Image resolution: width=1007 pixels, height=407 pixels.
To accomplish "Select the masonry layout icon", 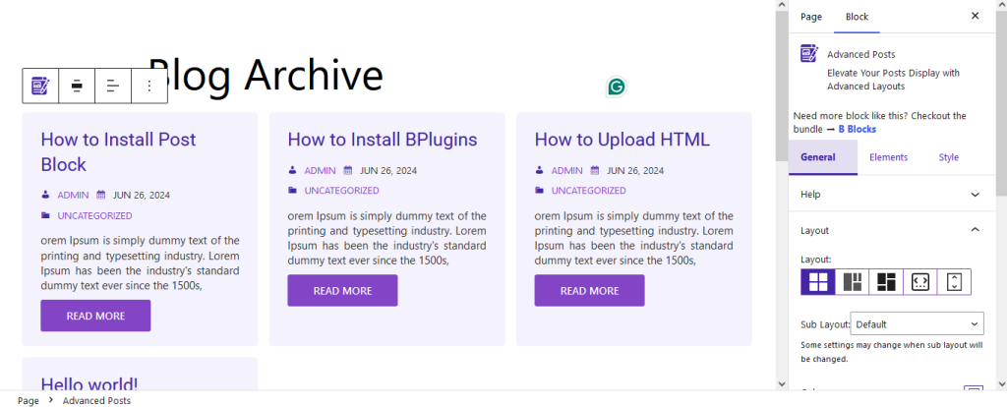I will [x=853, y=282].
